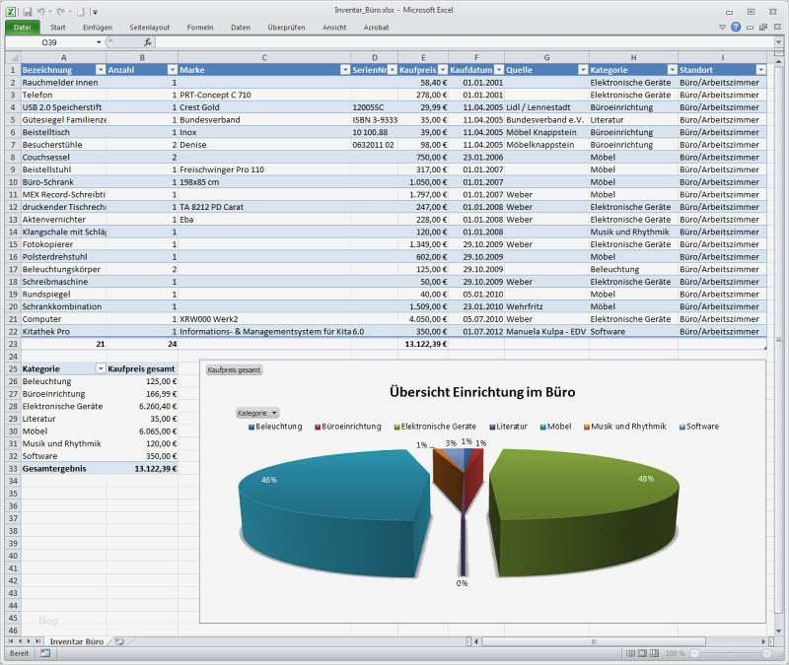Click the Name Box showing O39
The image size is (789, 665).
pos(49,42)
